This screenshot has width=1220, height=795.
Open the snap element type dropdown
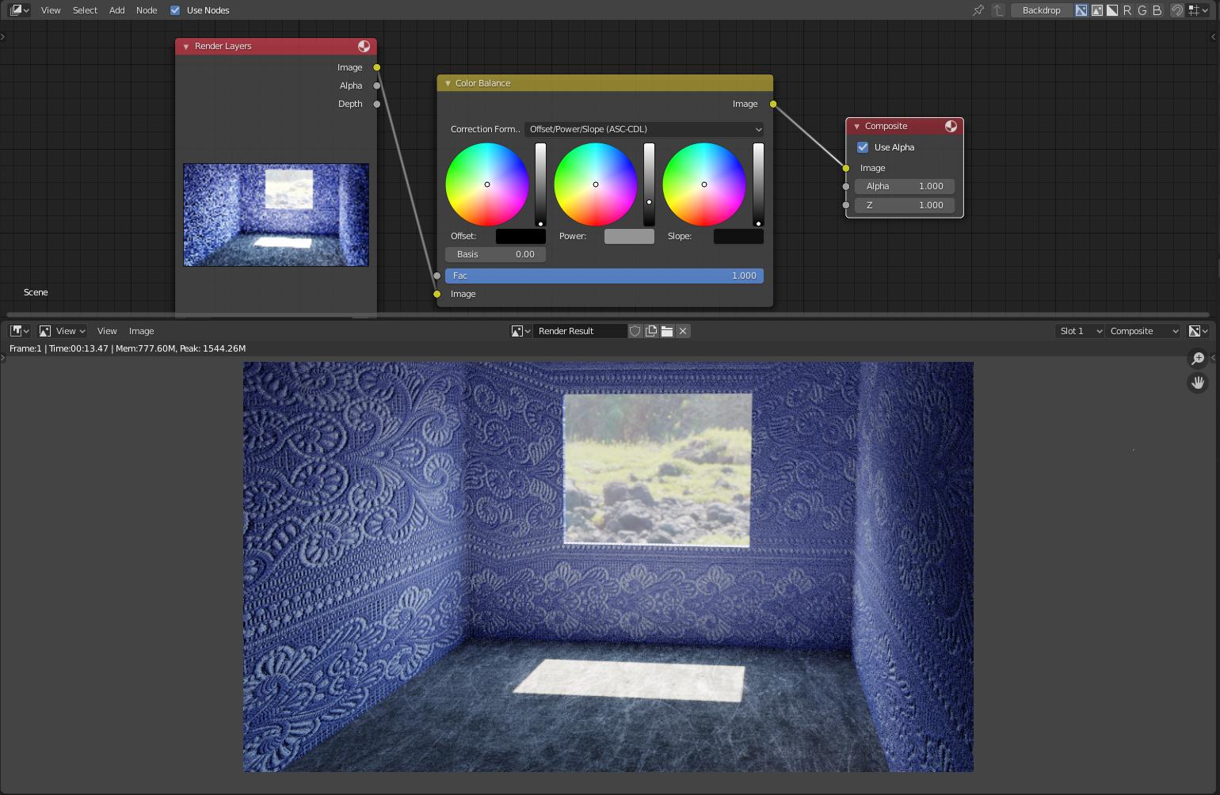click(1198, 10)
